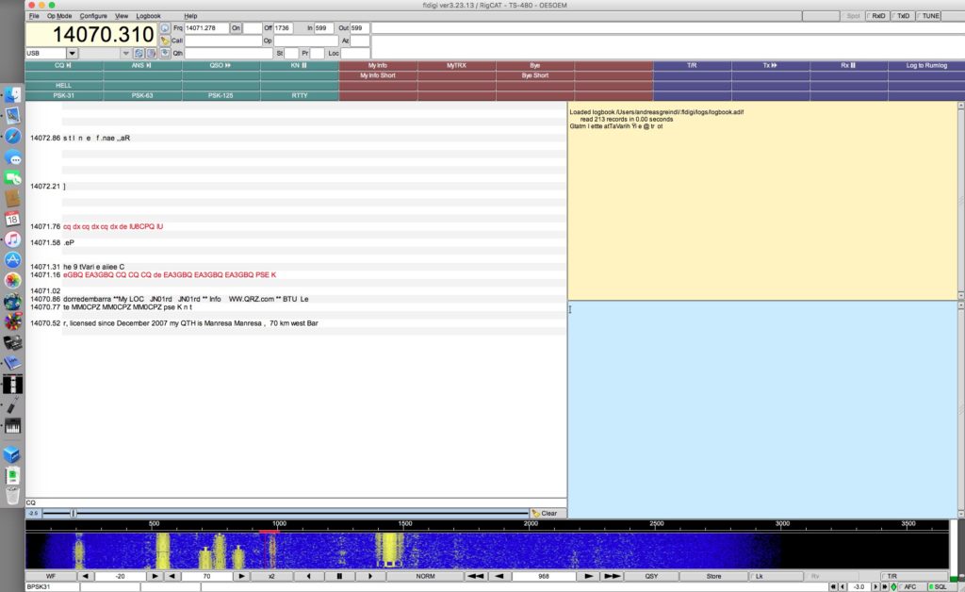
Task: Click the WF waterfall mode selector
Action: tap(51, 577)
